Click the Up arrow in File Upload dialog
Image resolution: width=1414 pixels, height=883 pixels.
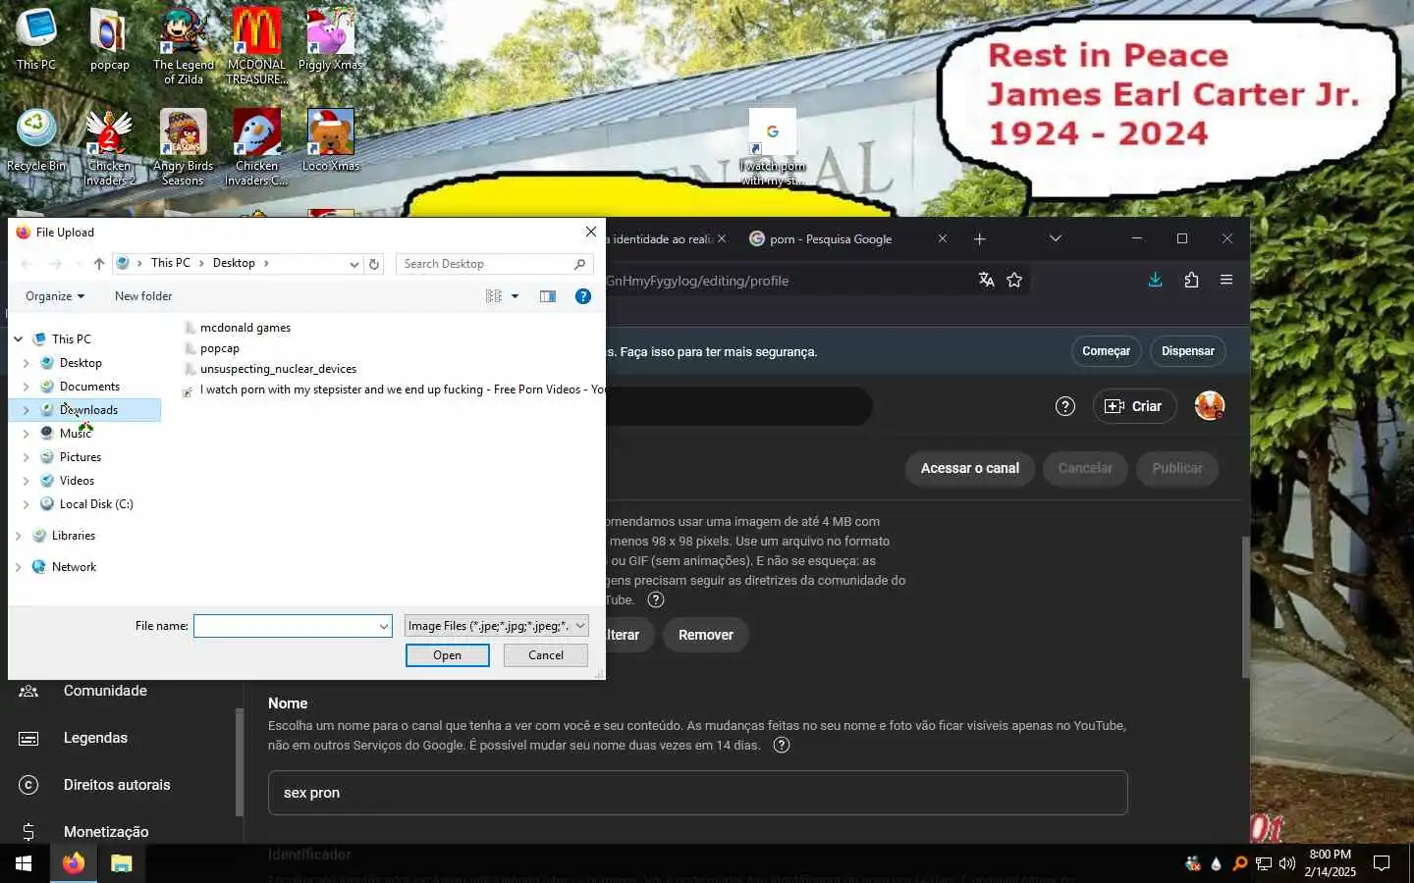[x=99, y=264]
